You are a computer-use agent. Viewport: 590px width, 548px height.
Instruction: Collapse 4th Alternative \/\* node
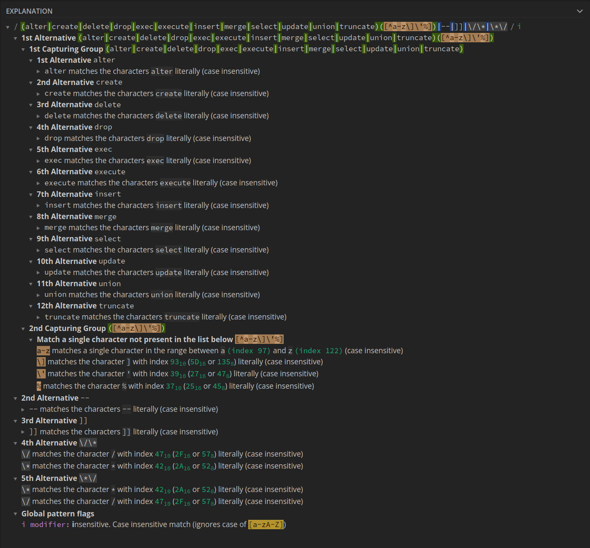point(15,443)
